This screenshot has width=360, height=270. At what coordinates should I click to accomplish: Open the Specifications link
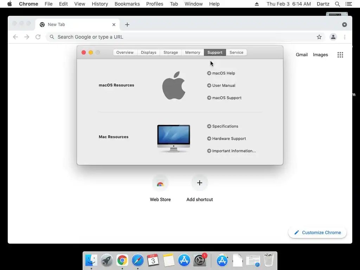pyautogui.click(x=225, y=126)
